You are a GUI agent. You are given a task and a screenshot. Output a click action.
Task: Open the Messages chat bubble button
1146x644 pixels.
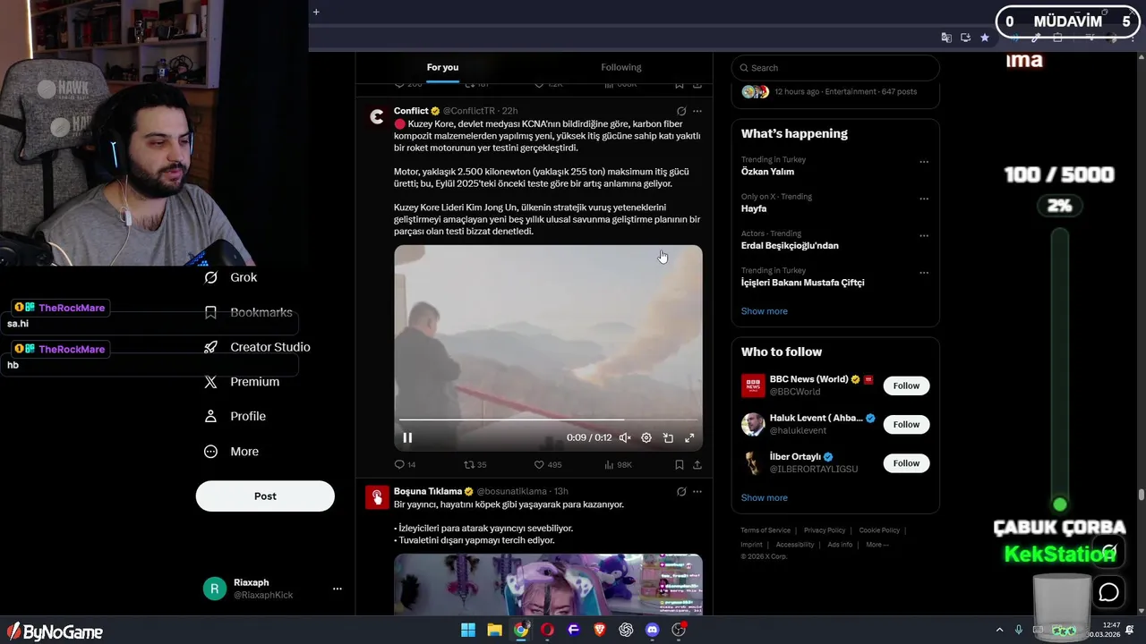pos(1109,592)
